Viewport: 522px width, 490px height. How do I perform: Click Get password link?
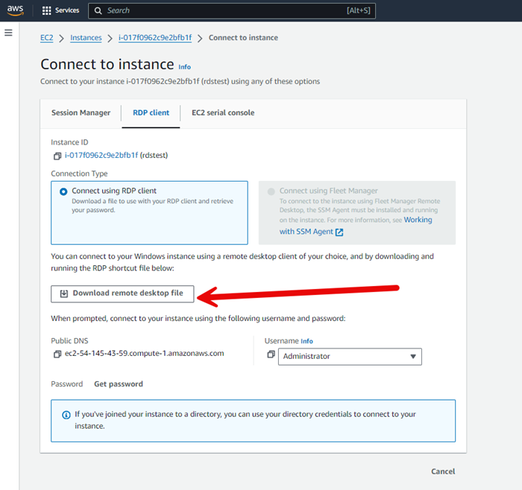pos(119,384)
